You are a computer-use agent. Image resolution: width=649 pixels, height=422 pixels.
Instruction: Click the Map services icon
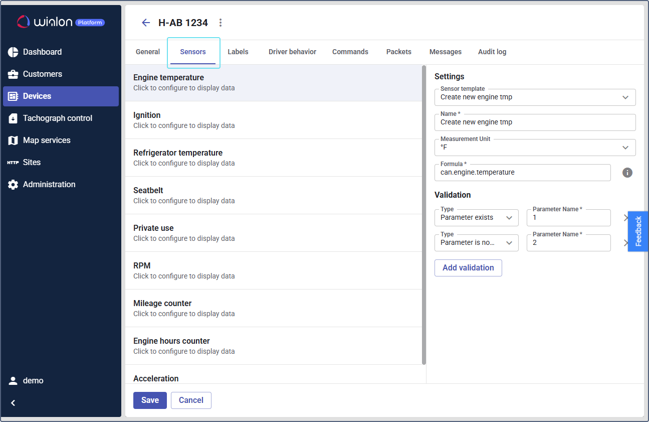[x=13, y=140]
